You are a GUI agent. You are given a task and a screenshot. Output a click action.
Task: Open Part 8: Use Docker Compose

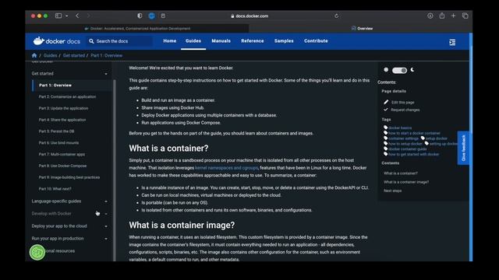click(62, 166)
